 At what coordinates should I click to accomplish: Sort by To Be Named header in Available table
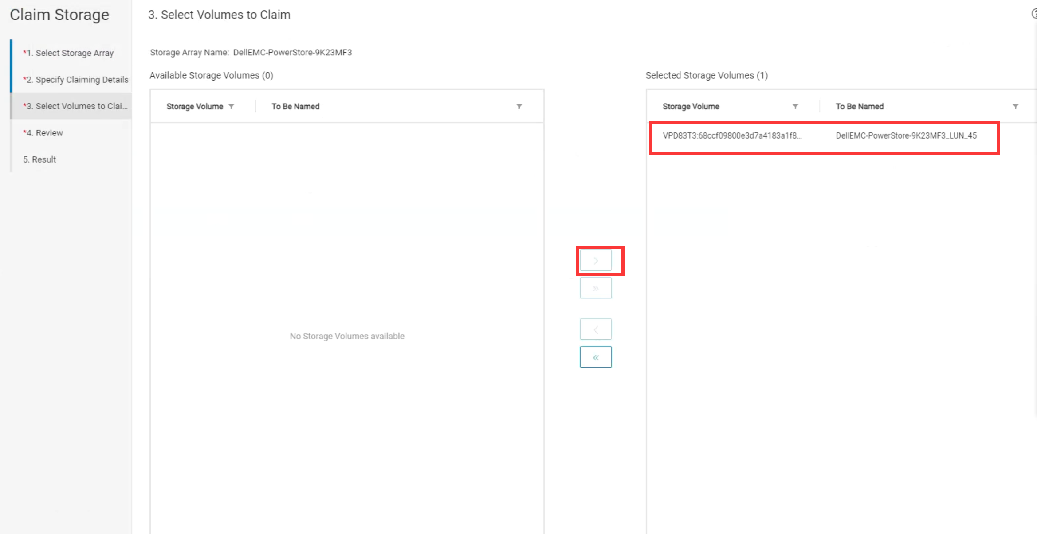(x=295, y=106)
